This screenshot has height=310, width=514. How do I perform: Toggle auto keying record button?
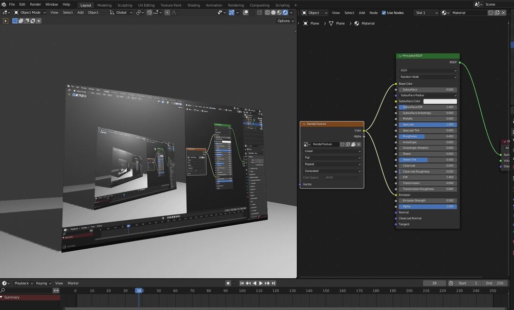click(x=228, y=283)
